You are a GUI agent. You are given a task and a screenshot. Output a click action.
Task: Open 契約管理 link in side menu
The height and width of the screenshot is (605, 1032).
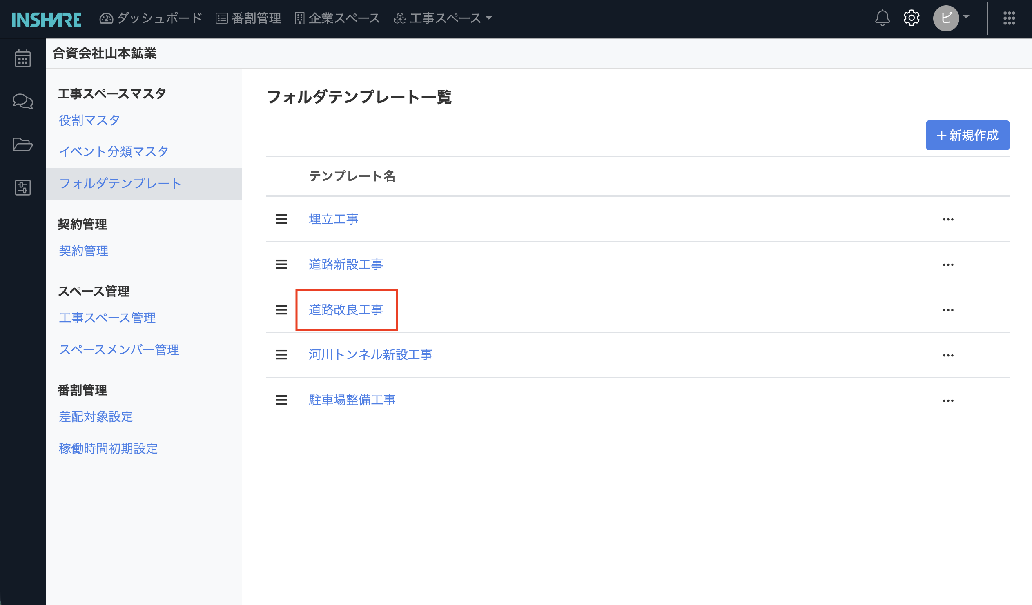pos(84,251)
